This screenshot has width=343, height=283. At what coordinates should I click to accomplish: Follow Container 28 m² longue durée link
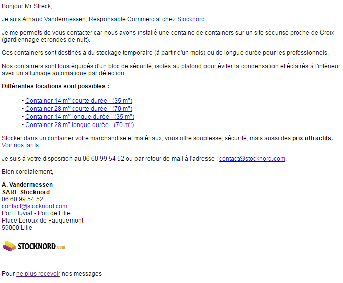[x=80, y=124]
